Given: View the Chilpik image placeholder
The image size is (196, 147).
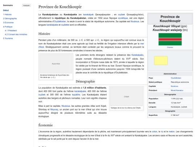Looking at the screenshot, I should click(x=126, y=97).
